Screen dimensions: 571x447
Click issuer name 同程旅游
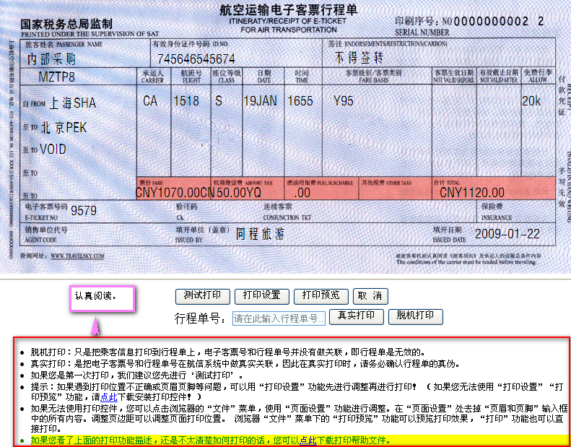coord(260,234)
